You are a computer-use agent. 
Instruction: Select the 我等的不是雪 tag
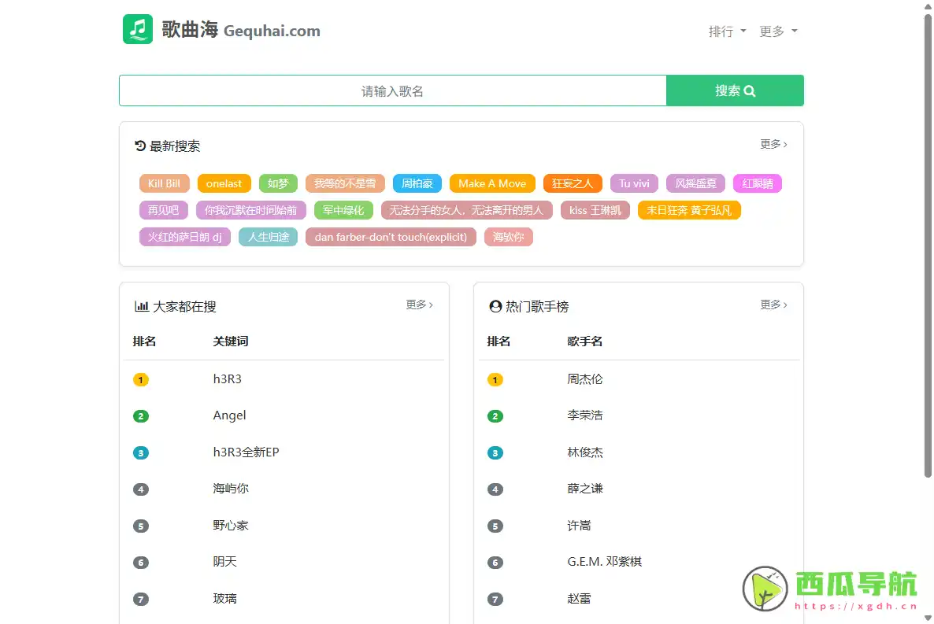point(345,183)
